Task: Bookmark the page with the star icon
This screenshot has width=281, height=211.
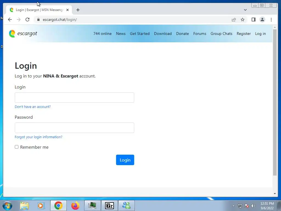Action: click(243, 20)
